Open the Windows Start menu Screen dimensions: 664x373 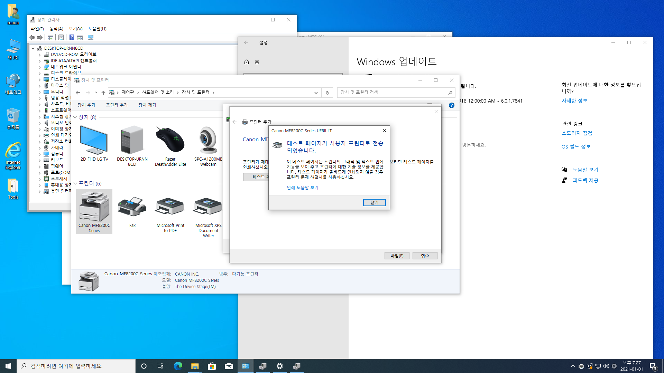(8, 366)
